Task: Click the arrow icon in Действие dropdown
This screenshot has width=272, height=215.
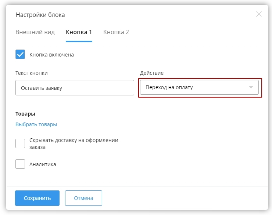Action: tap(251, 88)
